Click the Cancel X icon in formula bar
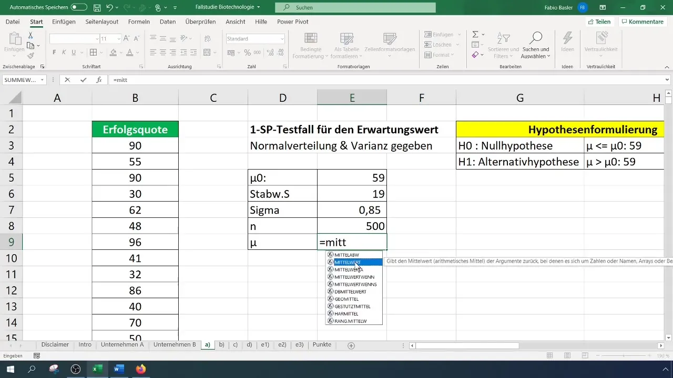The height and width of the screenshot is (378, 673). 67,80
